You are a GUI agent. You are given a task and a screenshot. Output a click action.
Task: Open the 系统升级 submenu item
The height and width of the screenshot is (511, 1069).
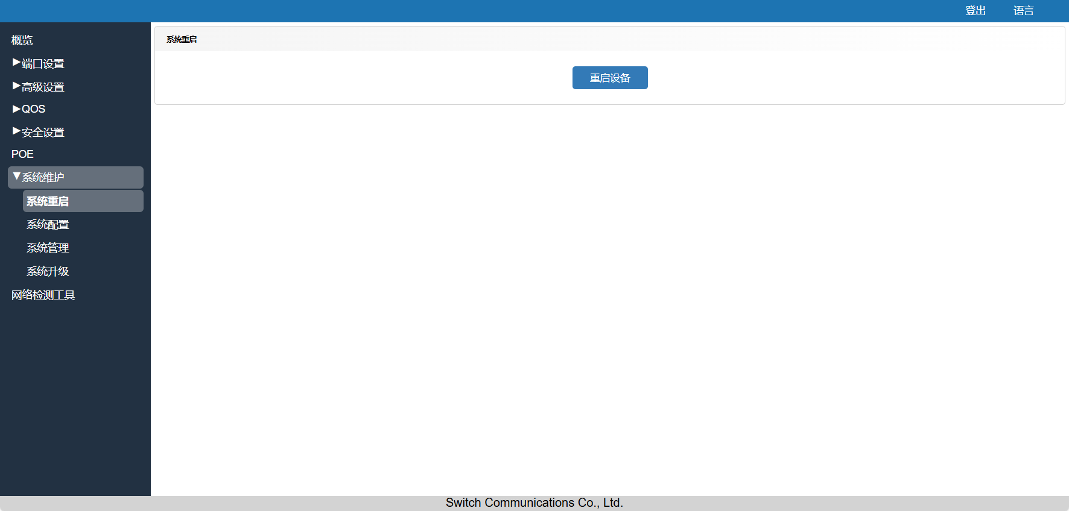point(48,272)
